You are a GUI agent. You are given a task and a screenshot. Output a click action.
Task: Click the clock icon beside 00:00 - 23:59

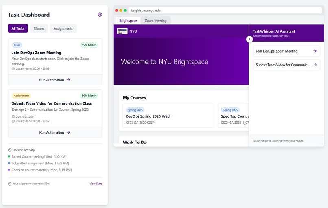coord(13,69)
